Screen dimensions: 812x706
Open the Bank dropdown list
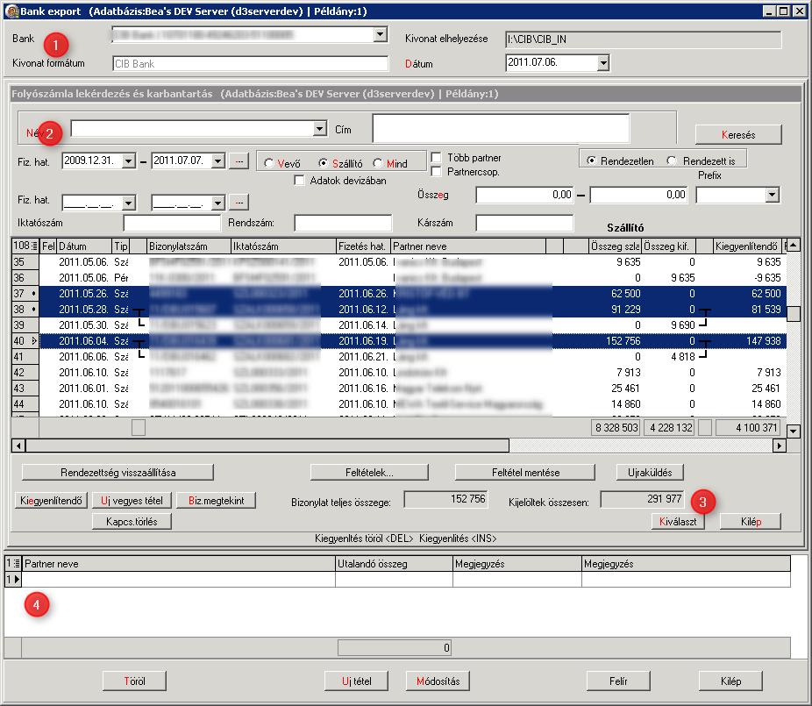pyautogui.click(x=380, y=35)
